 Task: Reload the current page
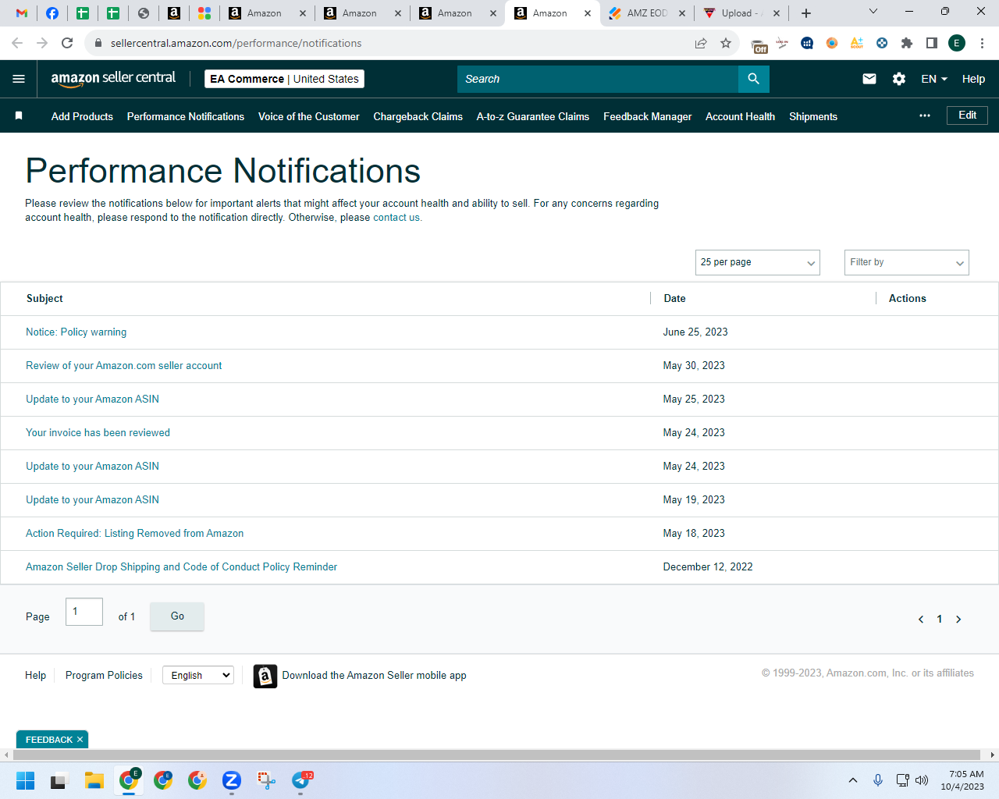tap(67, 43)
